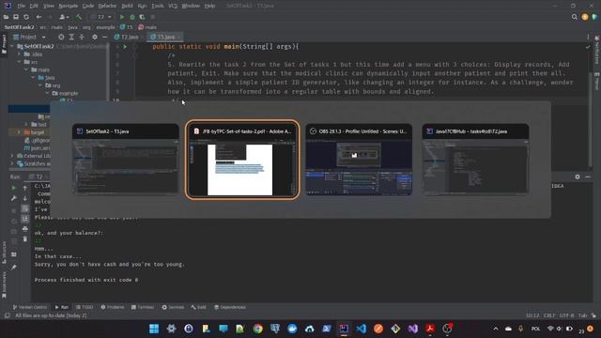Debug T2 with the green bug icon
This screenshot has width=601, height=338.
point(132,17)
